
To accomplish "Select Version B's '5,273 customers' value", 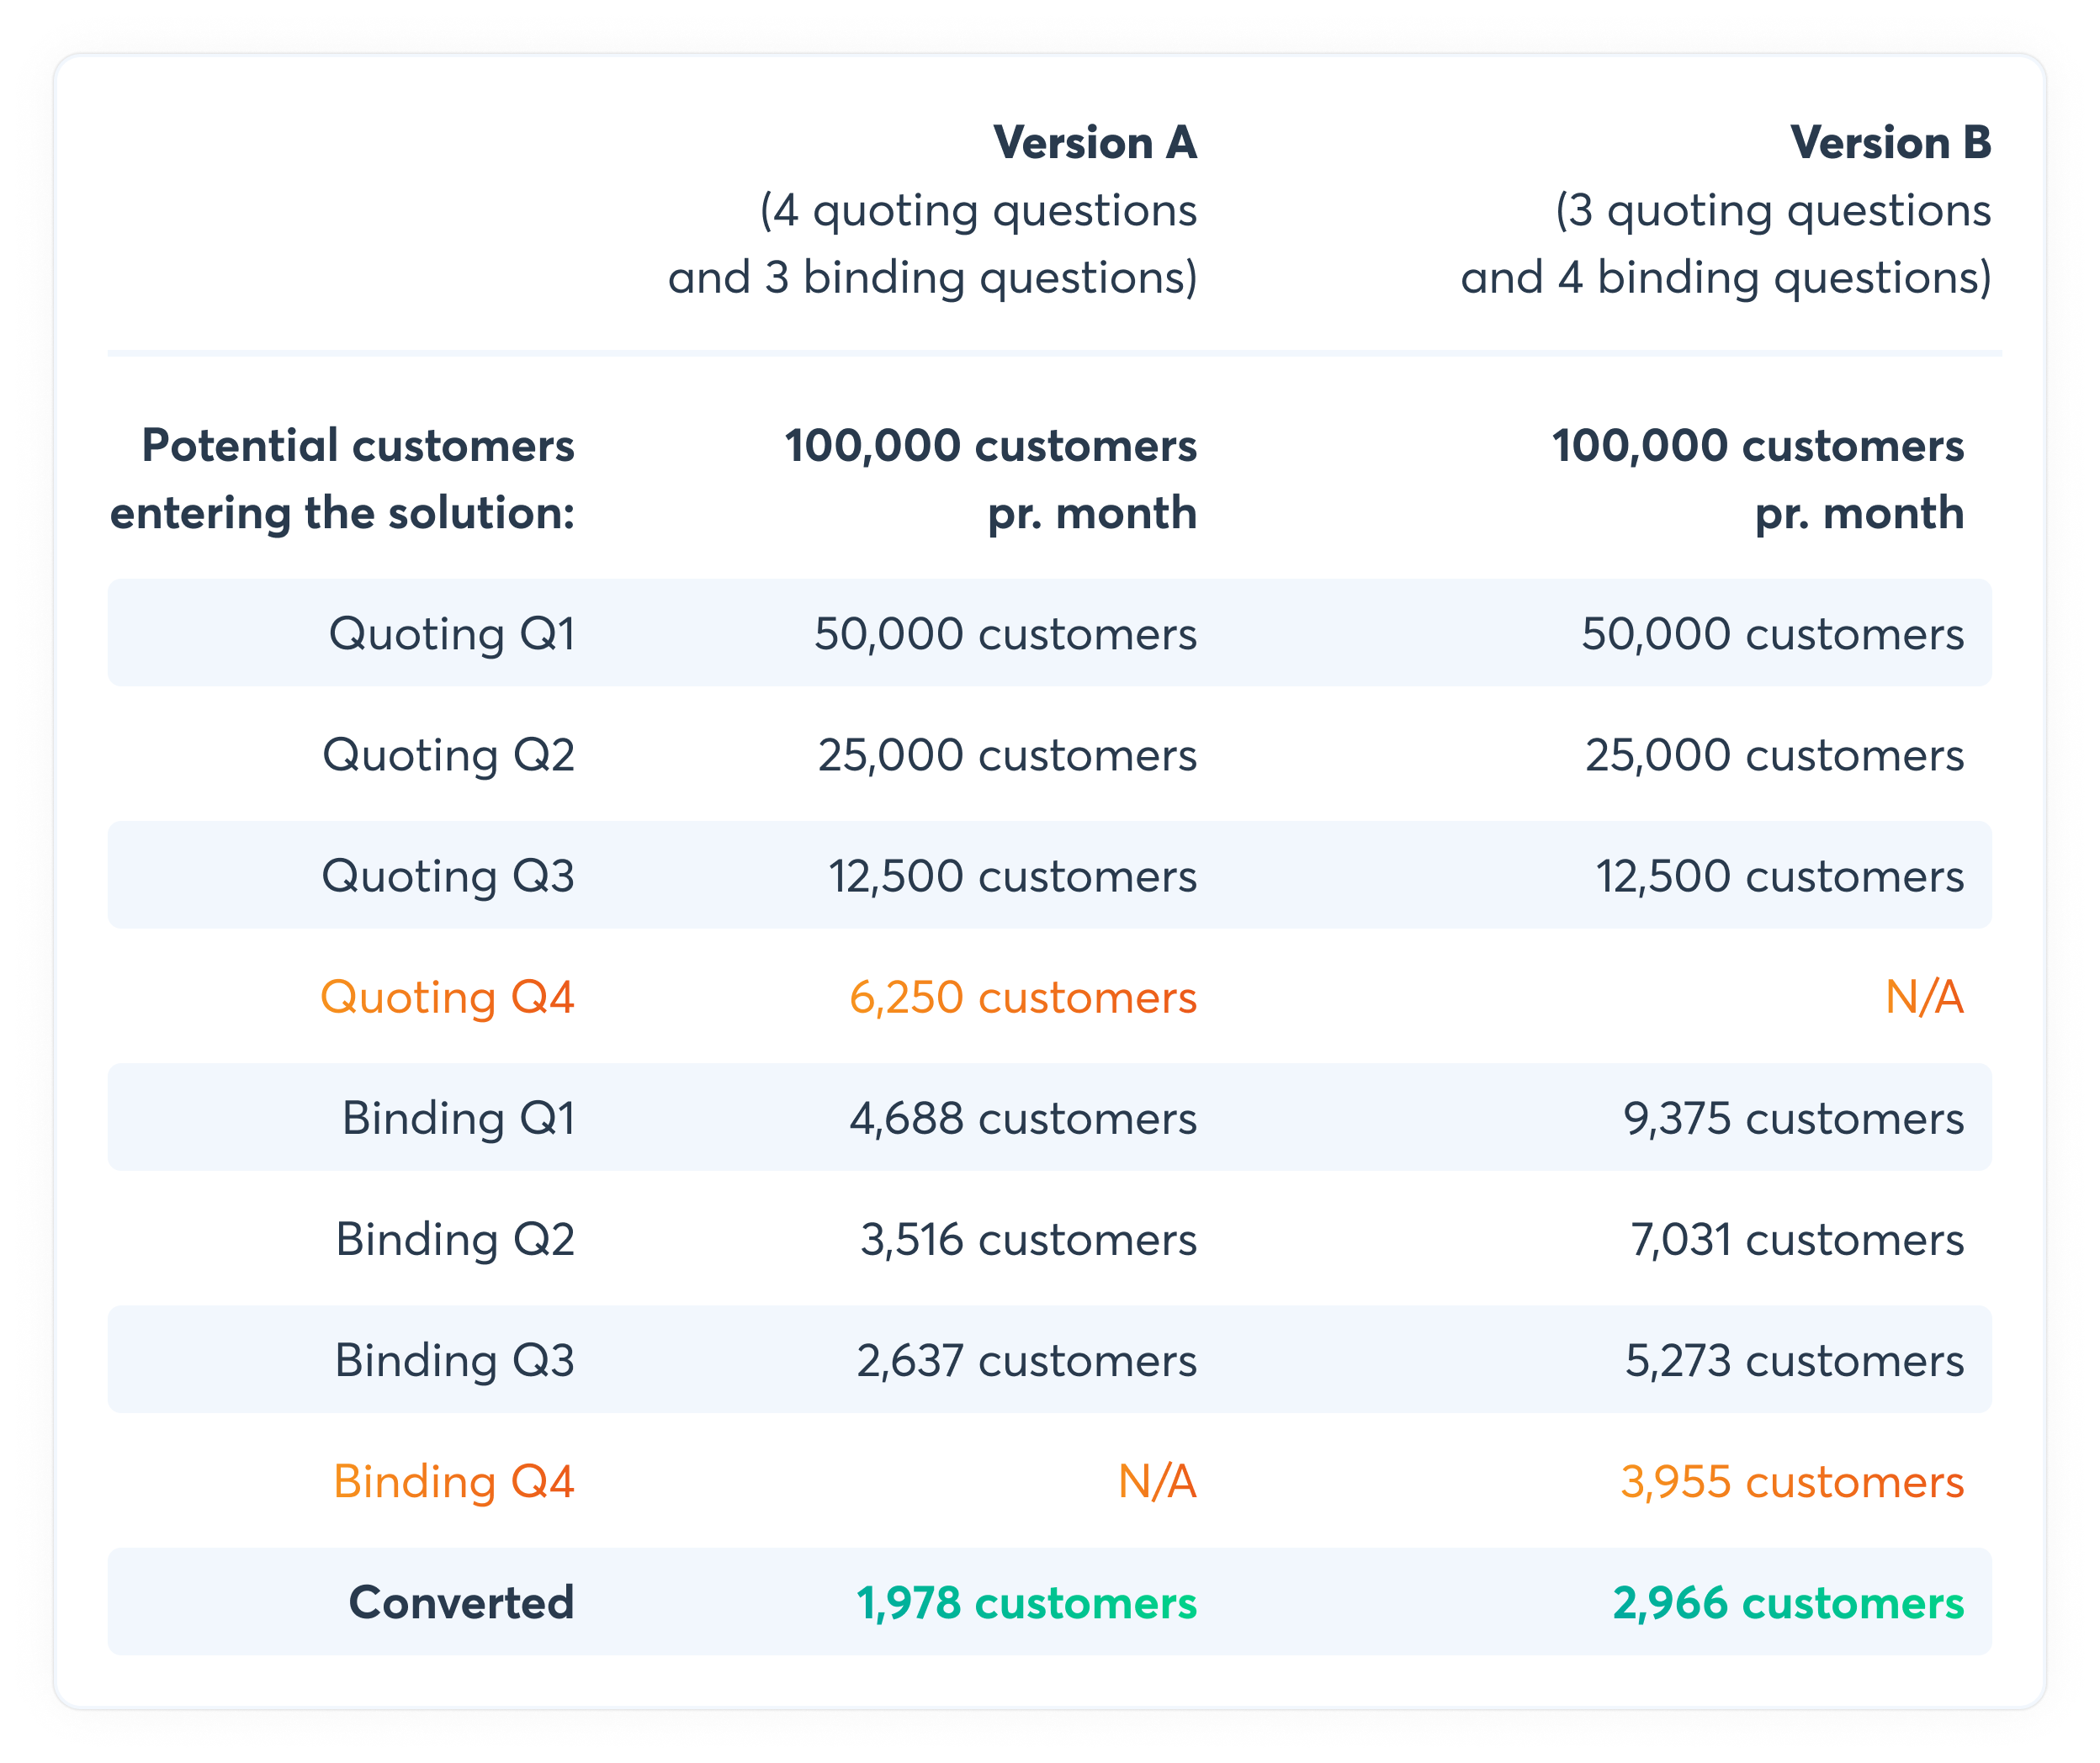I will click(1795, 1360).
